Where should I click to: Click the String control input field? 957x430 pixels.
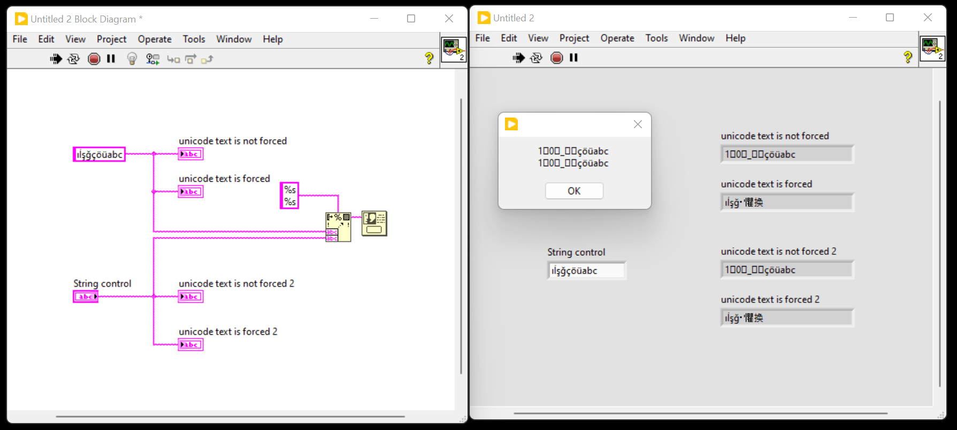pyautogui.click(x=587, y=270)
